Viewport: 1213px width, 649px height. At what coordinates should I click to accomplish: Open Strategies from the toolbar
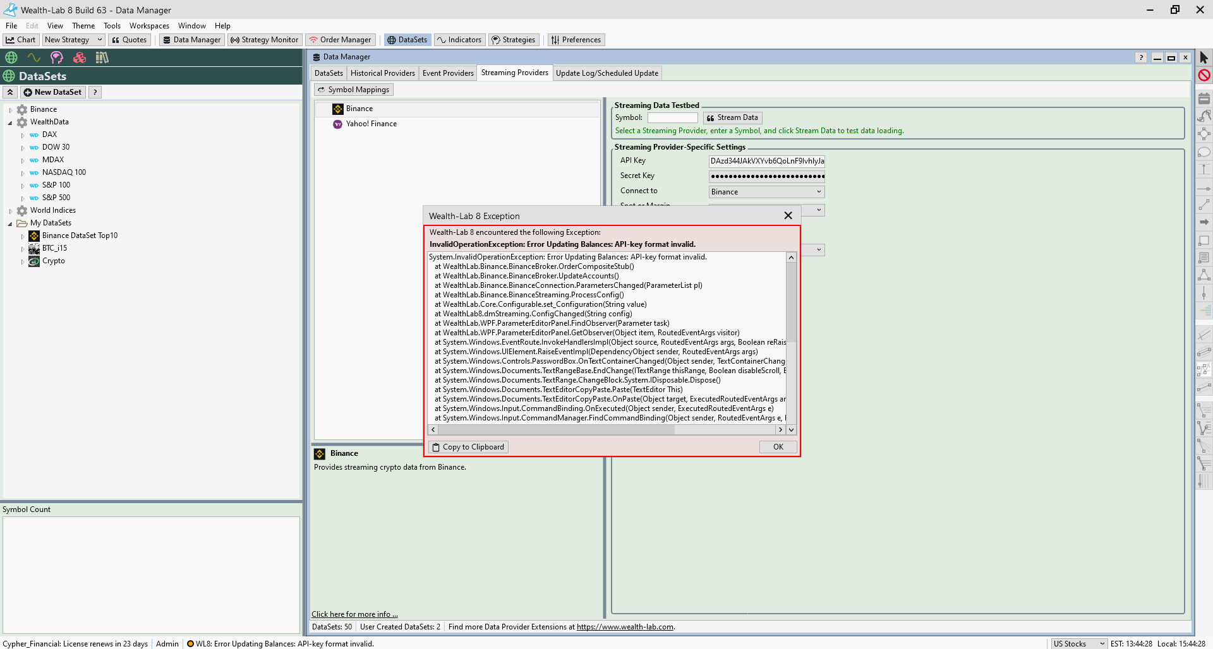point(514,40)
